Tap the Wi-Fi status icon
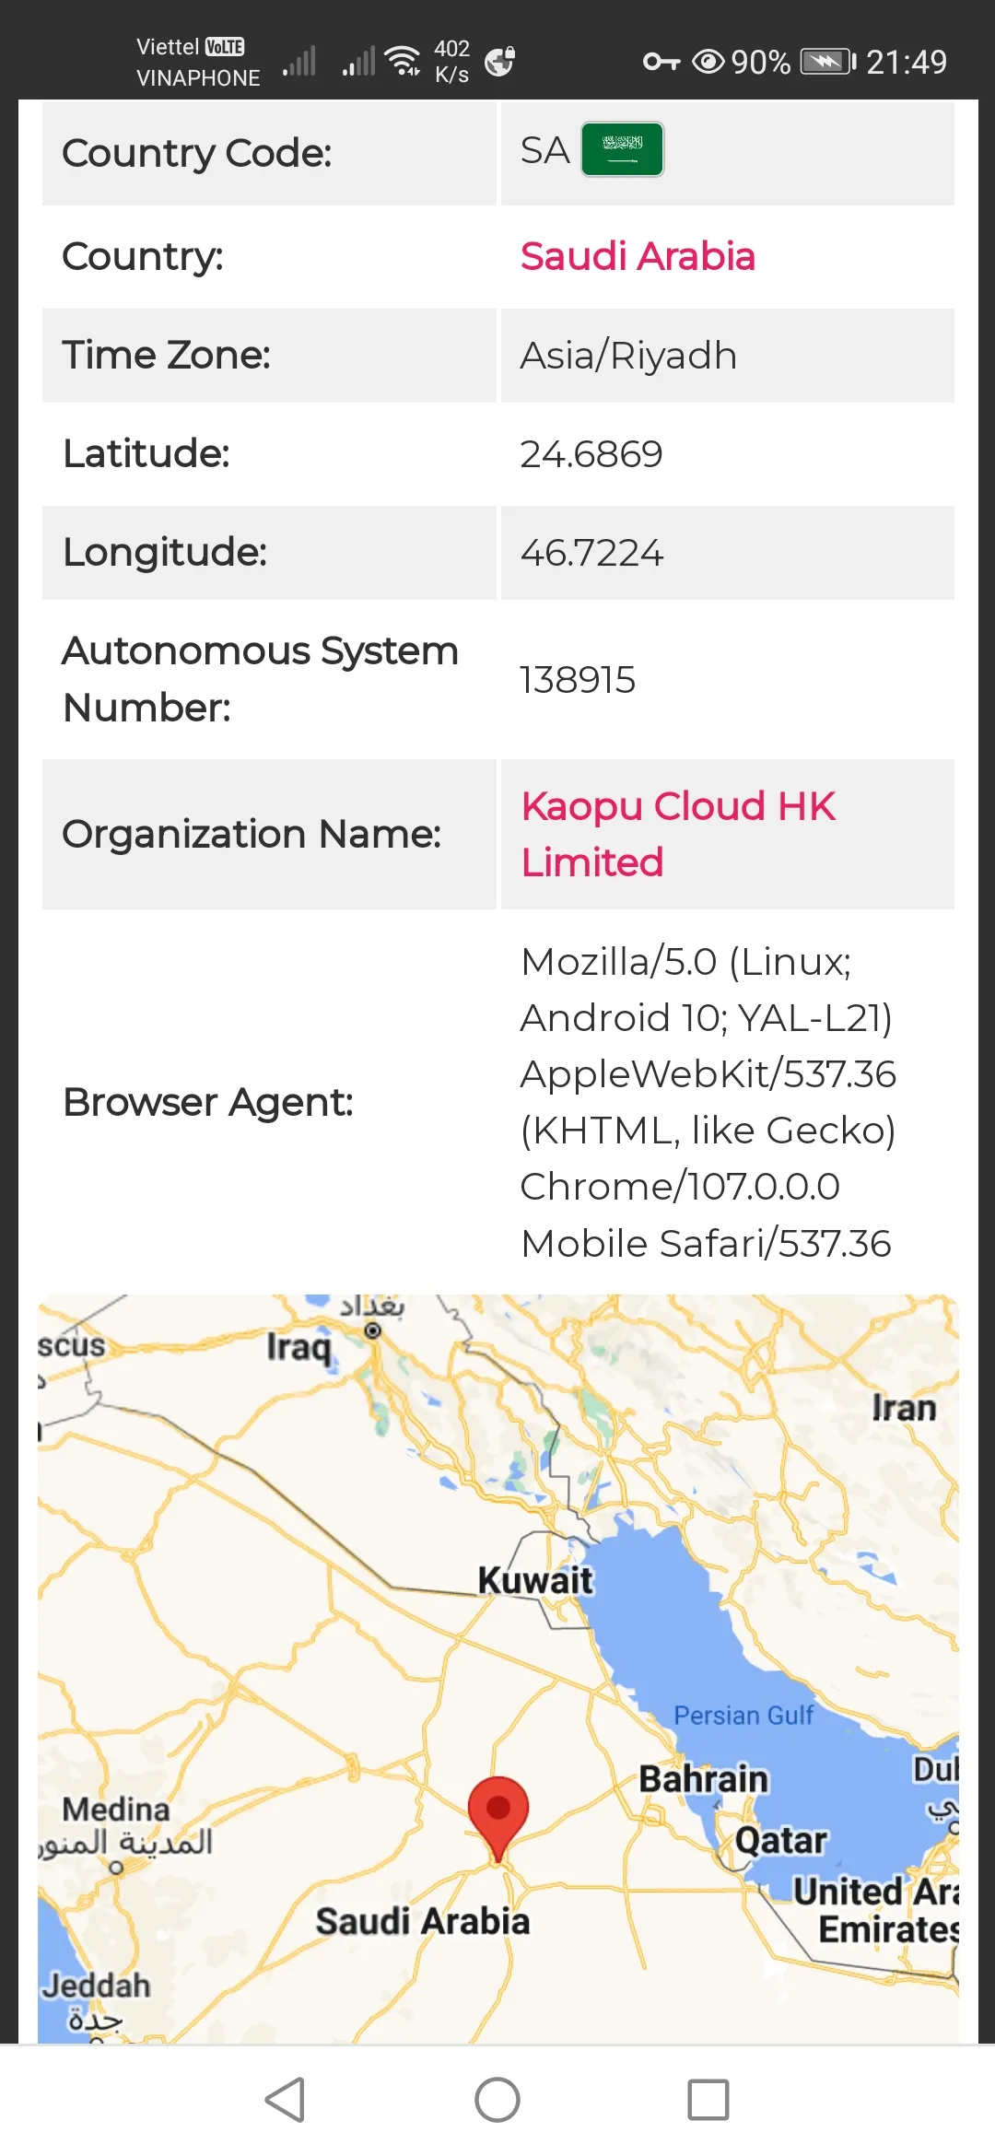 tap(404, 61)
